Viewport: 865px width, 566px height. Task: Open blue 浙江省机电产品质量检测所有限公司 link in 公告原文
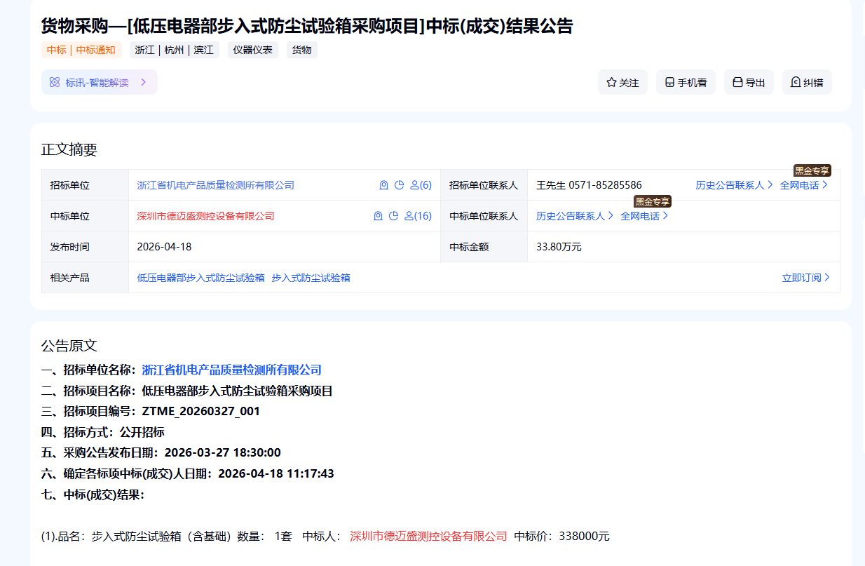click(232, 370)
